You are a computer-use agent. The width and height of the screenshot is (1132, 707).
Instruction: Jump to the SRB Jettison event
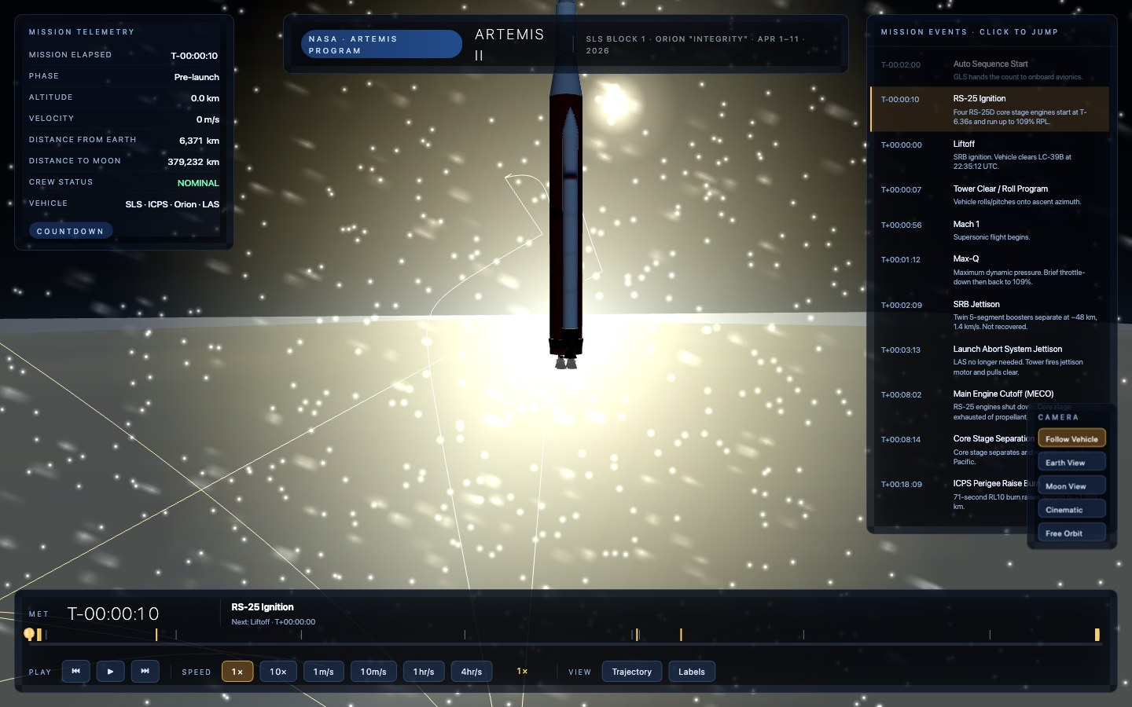pyautogui.click(x=990, y=314)
